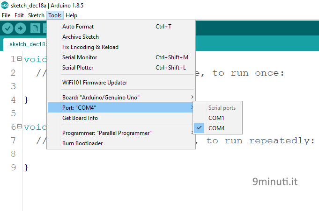The image size is (319, 211).
Task: Click the Arduino logo in title bar
Action: pyautogui.click(x=5, y=5)
